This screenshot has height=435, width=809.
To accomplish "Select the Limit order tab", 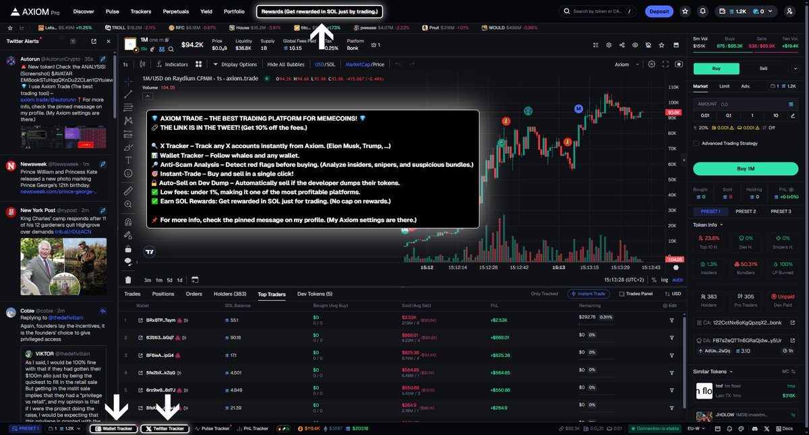I will coord(724,86).
